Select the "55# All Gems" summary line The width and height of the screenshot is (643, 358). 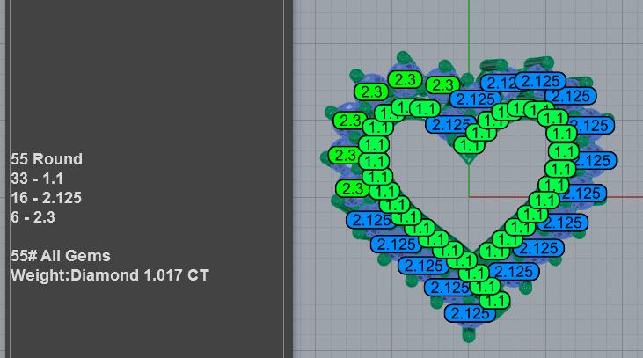coord(61,256)
